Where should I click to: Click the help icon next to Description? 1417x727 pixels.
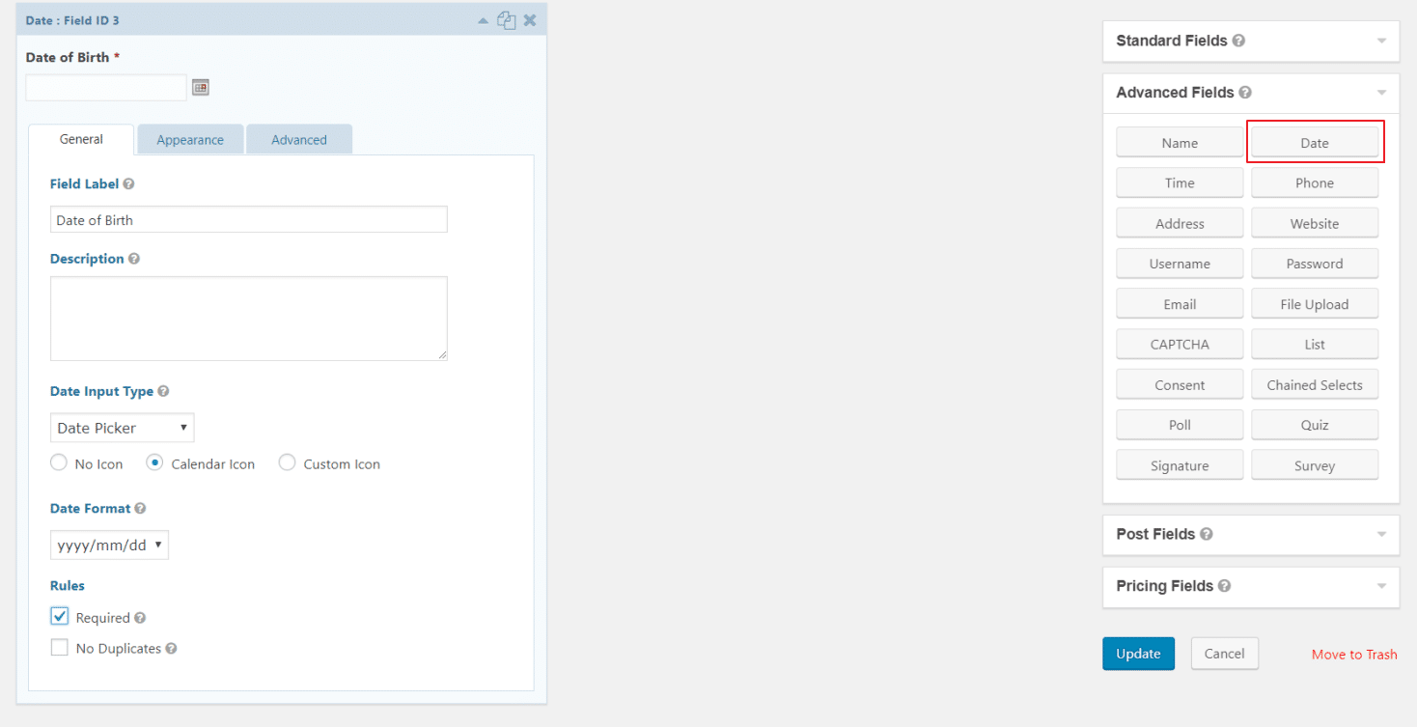coord(133,258)
